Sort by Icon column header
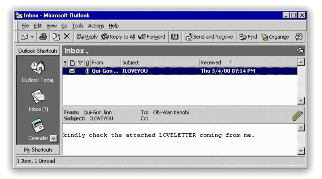 [x=72, y=63]
